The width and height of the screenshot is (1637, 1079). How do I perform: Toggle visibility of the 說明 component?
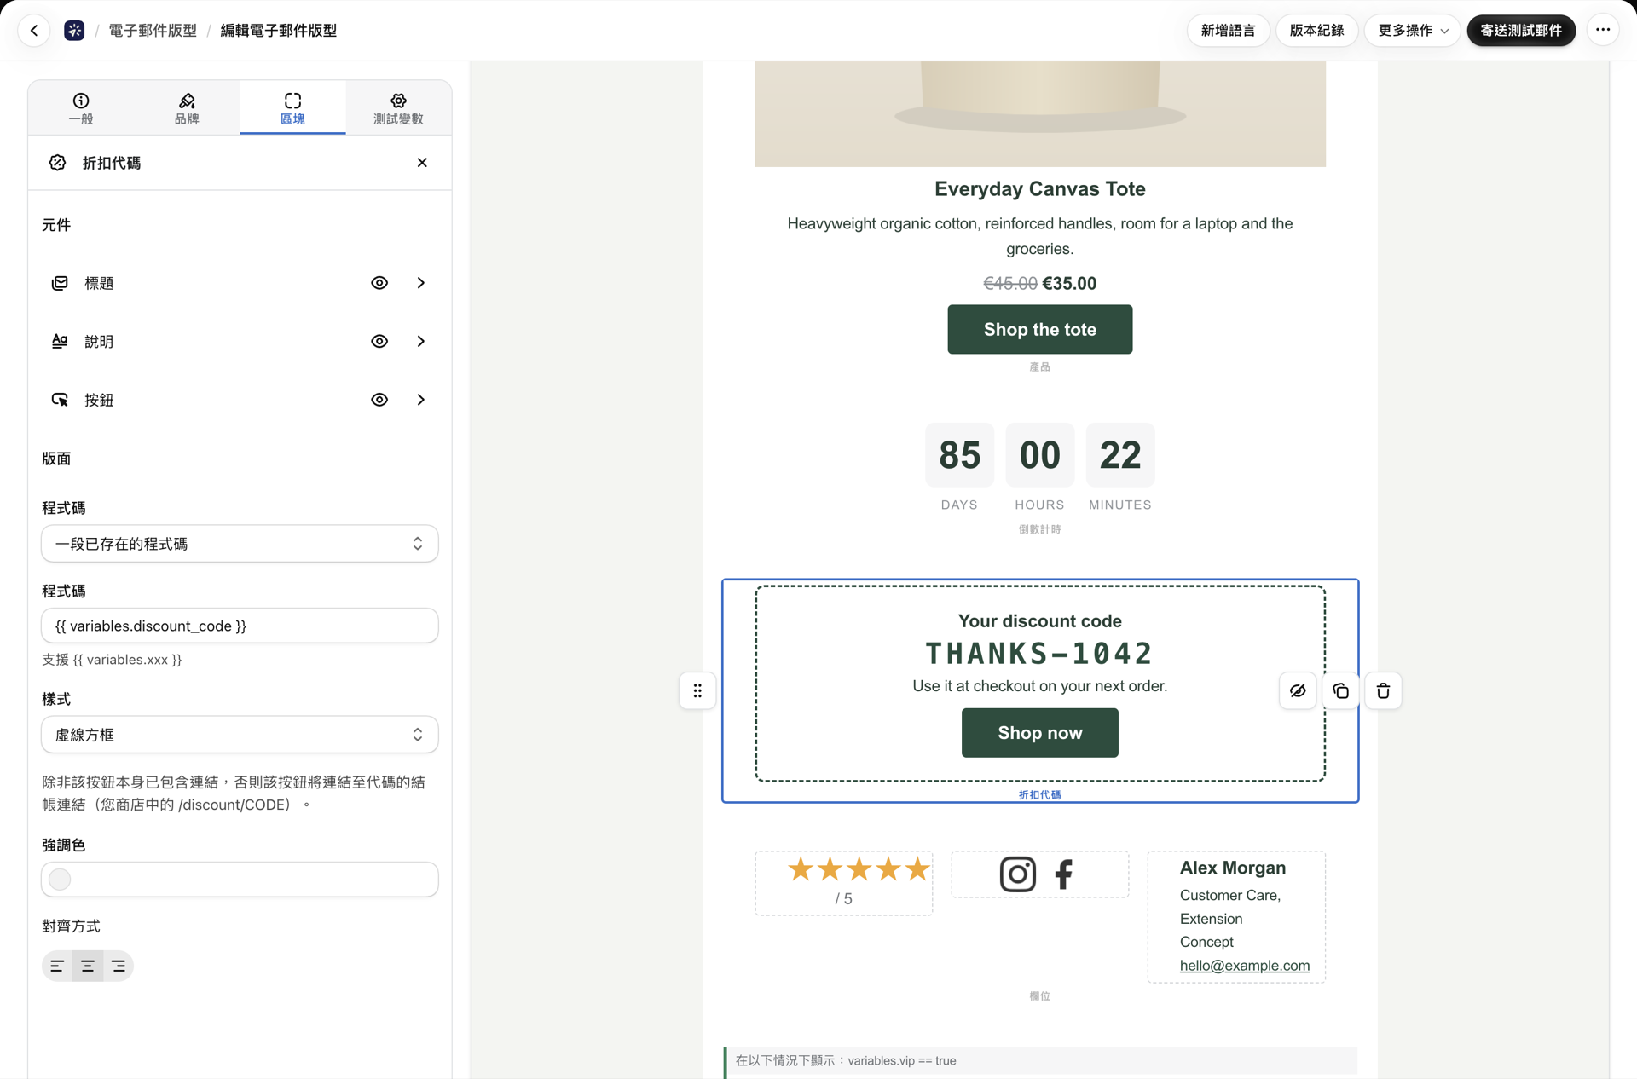point(379,341)
